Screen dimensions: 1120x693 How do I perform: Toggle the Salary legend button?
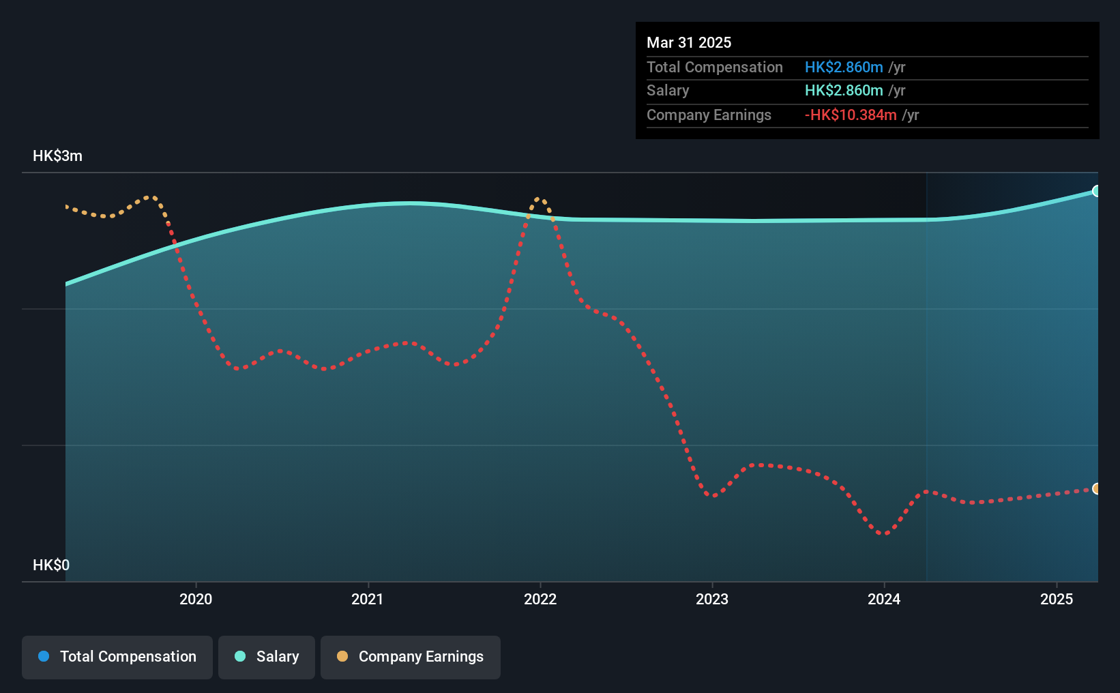(267, 657)
